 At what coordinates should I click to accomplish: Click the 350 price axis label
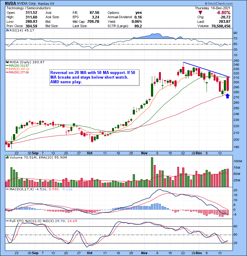(236, 60)
